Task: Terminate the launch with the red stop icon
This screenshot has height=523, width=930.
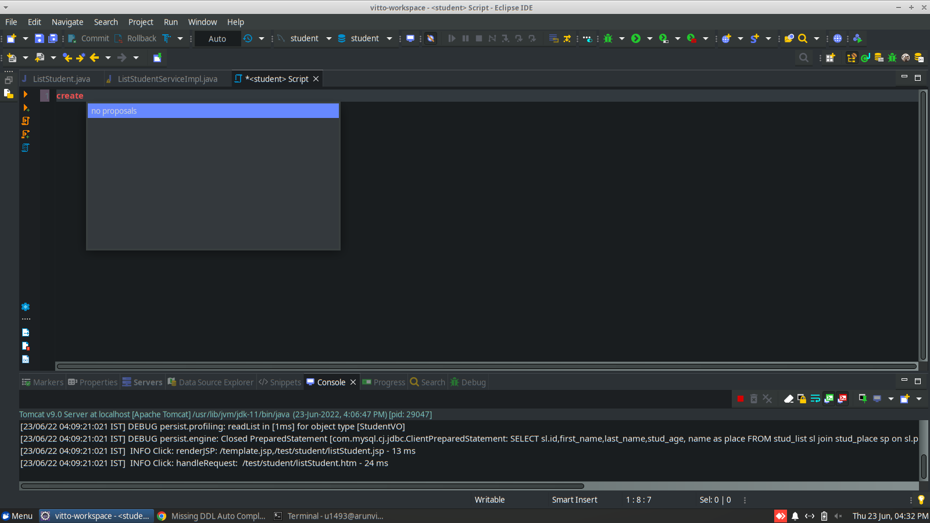Action: [741, 399]
